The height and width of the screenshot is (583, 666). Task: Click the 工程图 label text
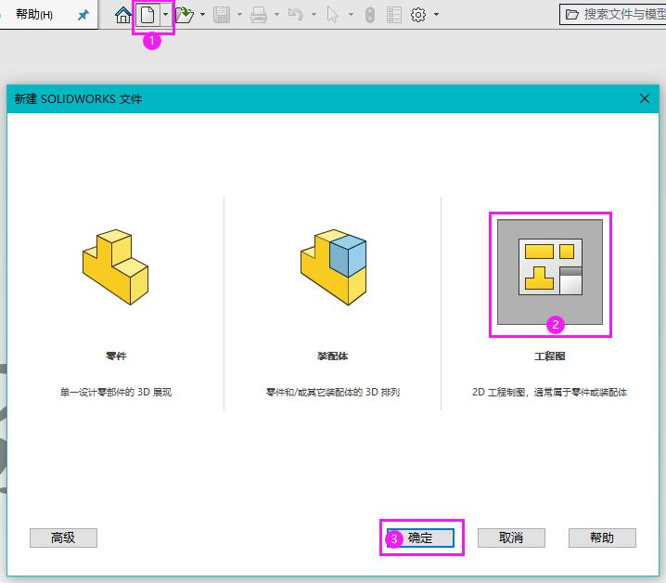point(550,356)
